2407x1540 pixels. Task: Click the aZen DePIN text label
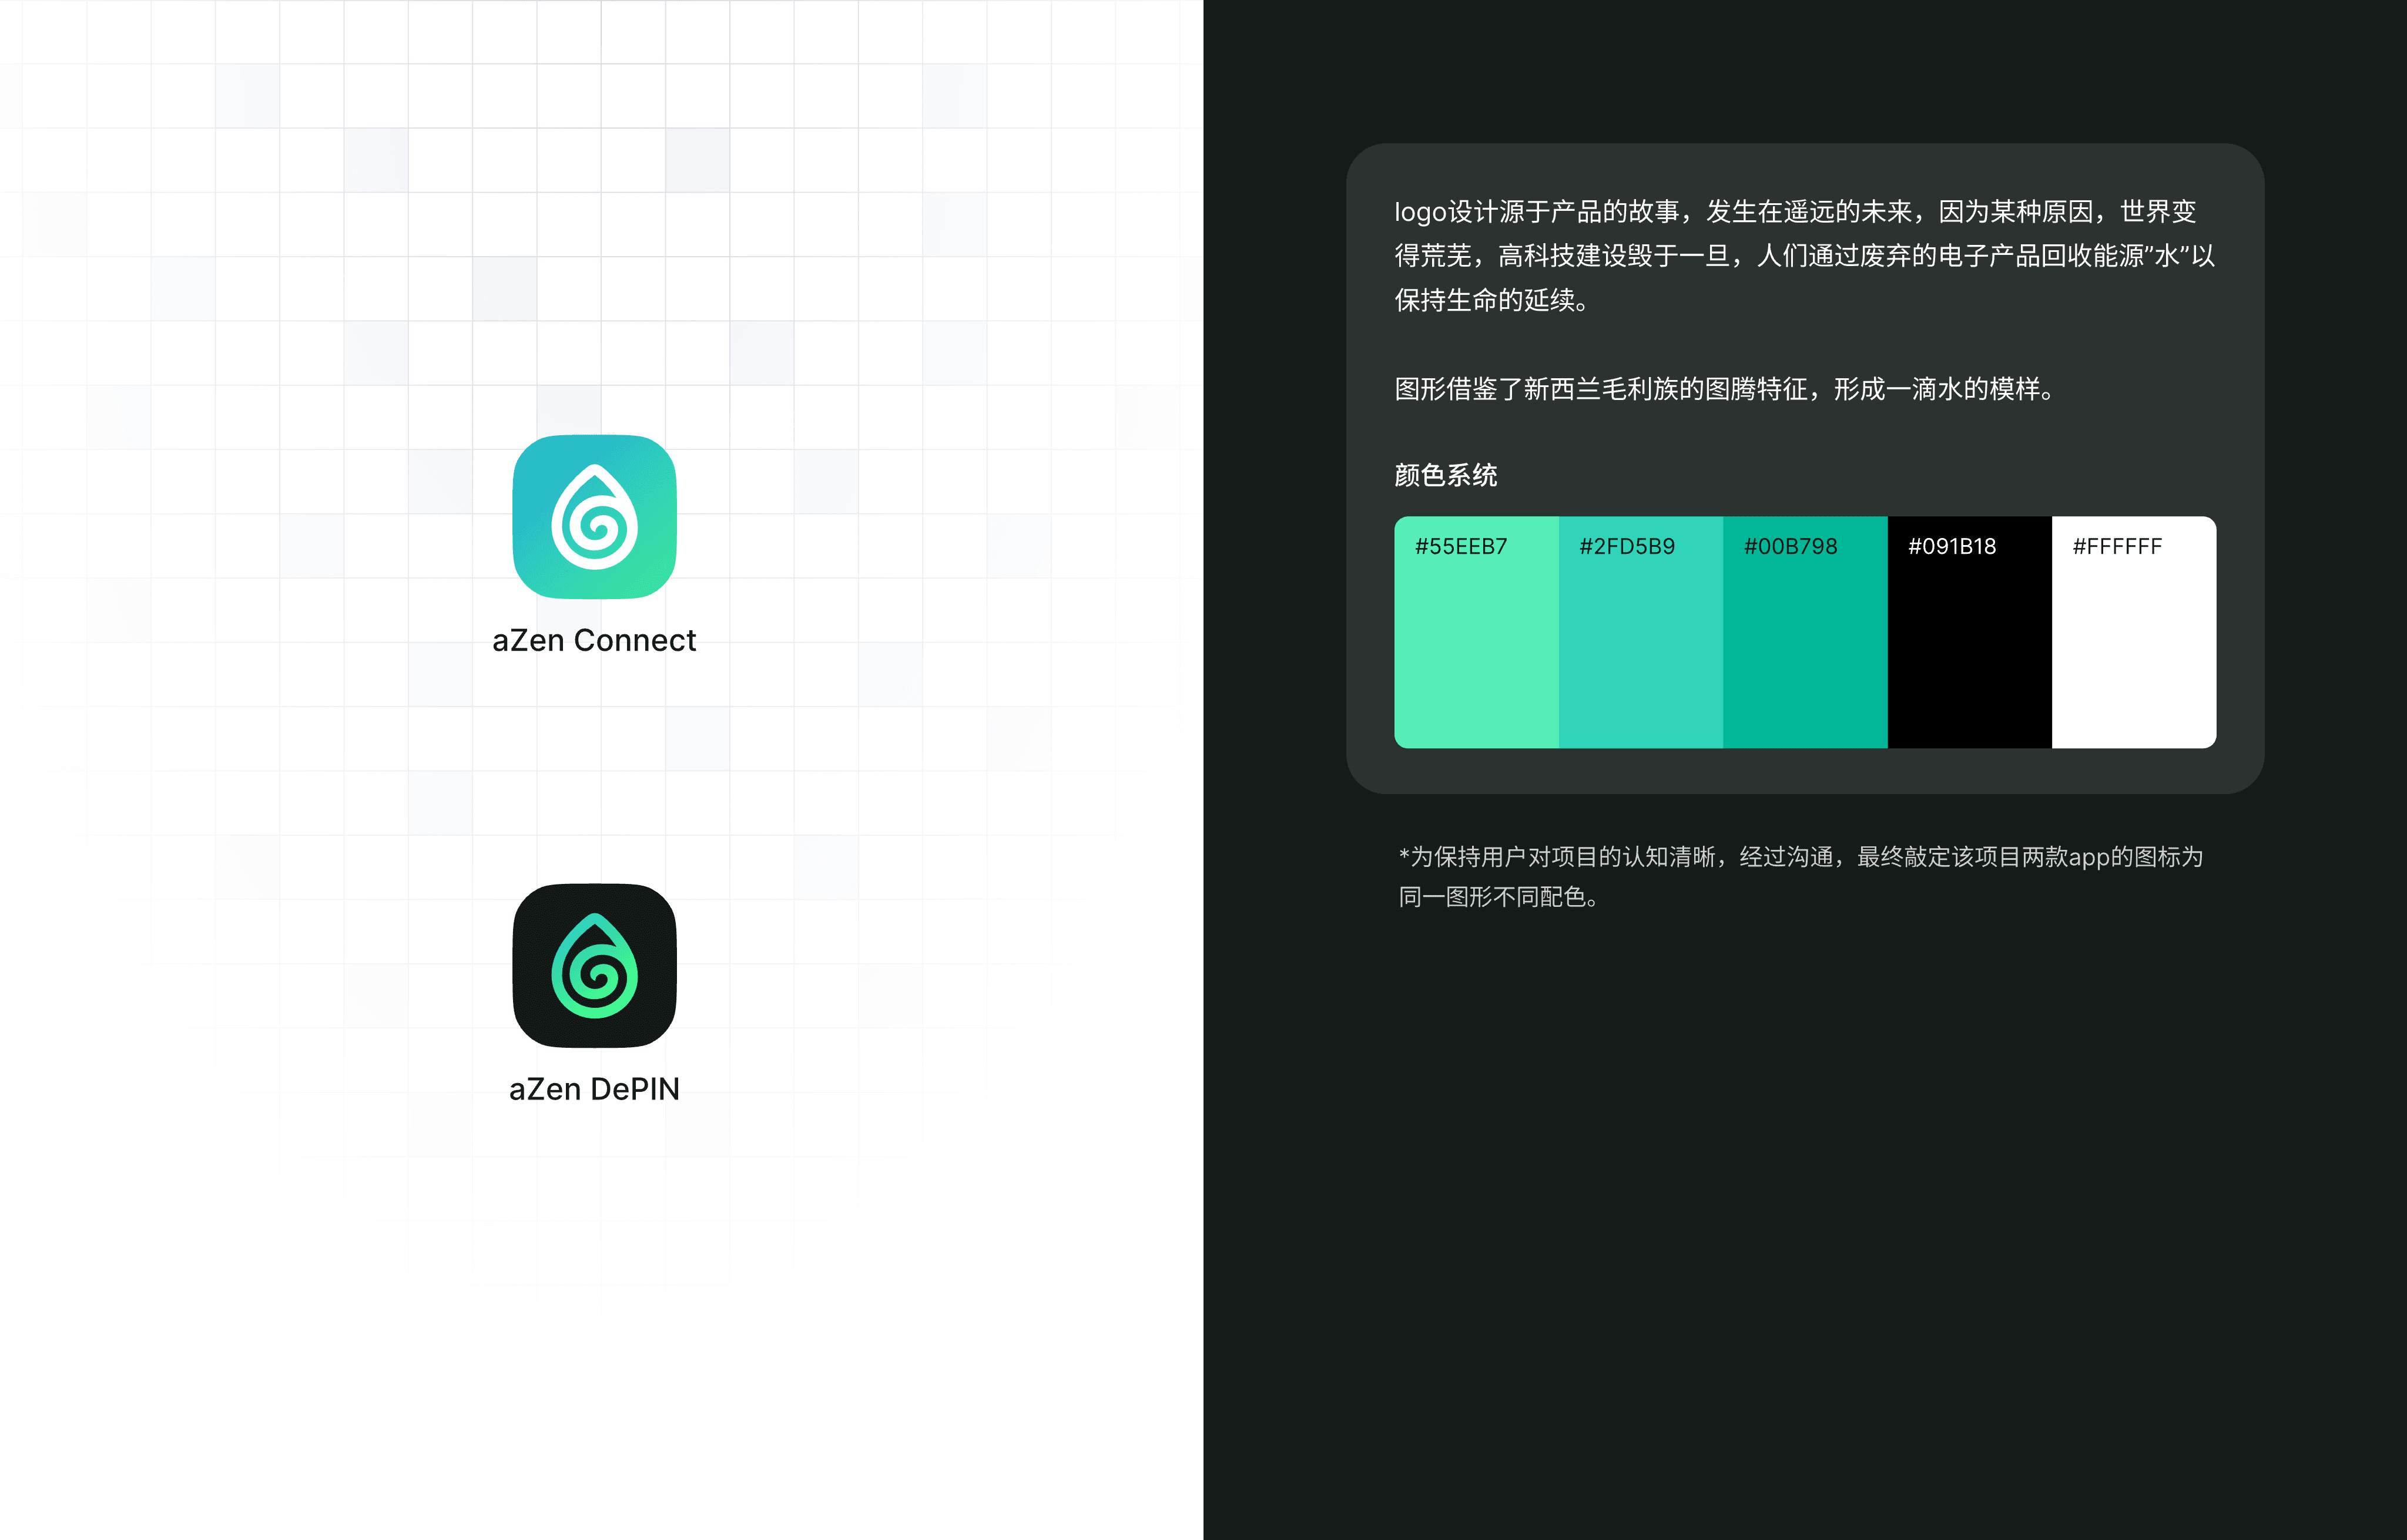coord(594,1089)
